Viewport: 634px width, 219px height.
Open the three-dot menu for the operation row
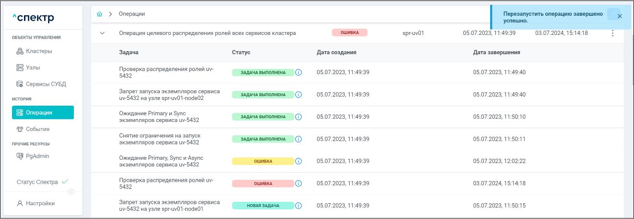[612, 33]
